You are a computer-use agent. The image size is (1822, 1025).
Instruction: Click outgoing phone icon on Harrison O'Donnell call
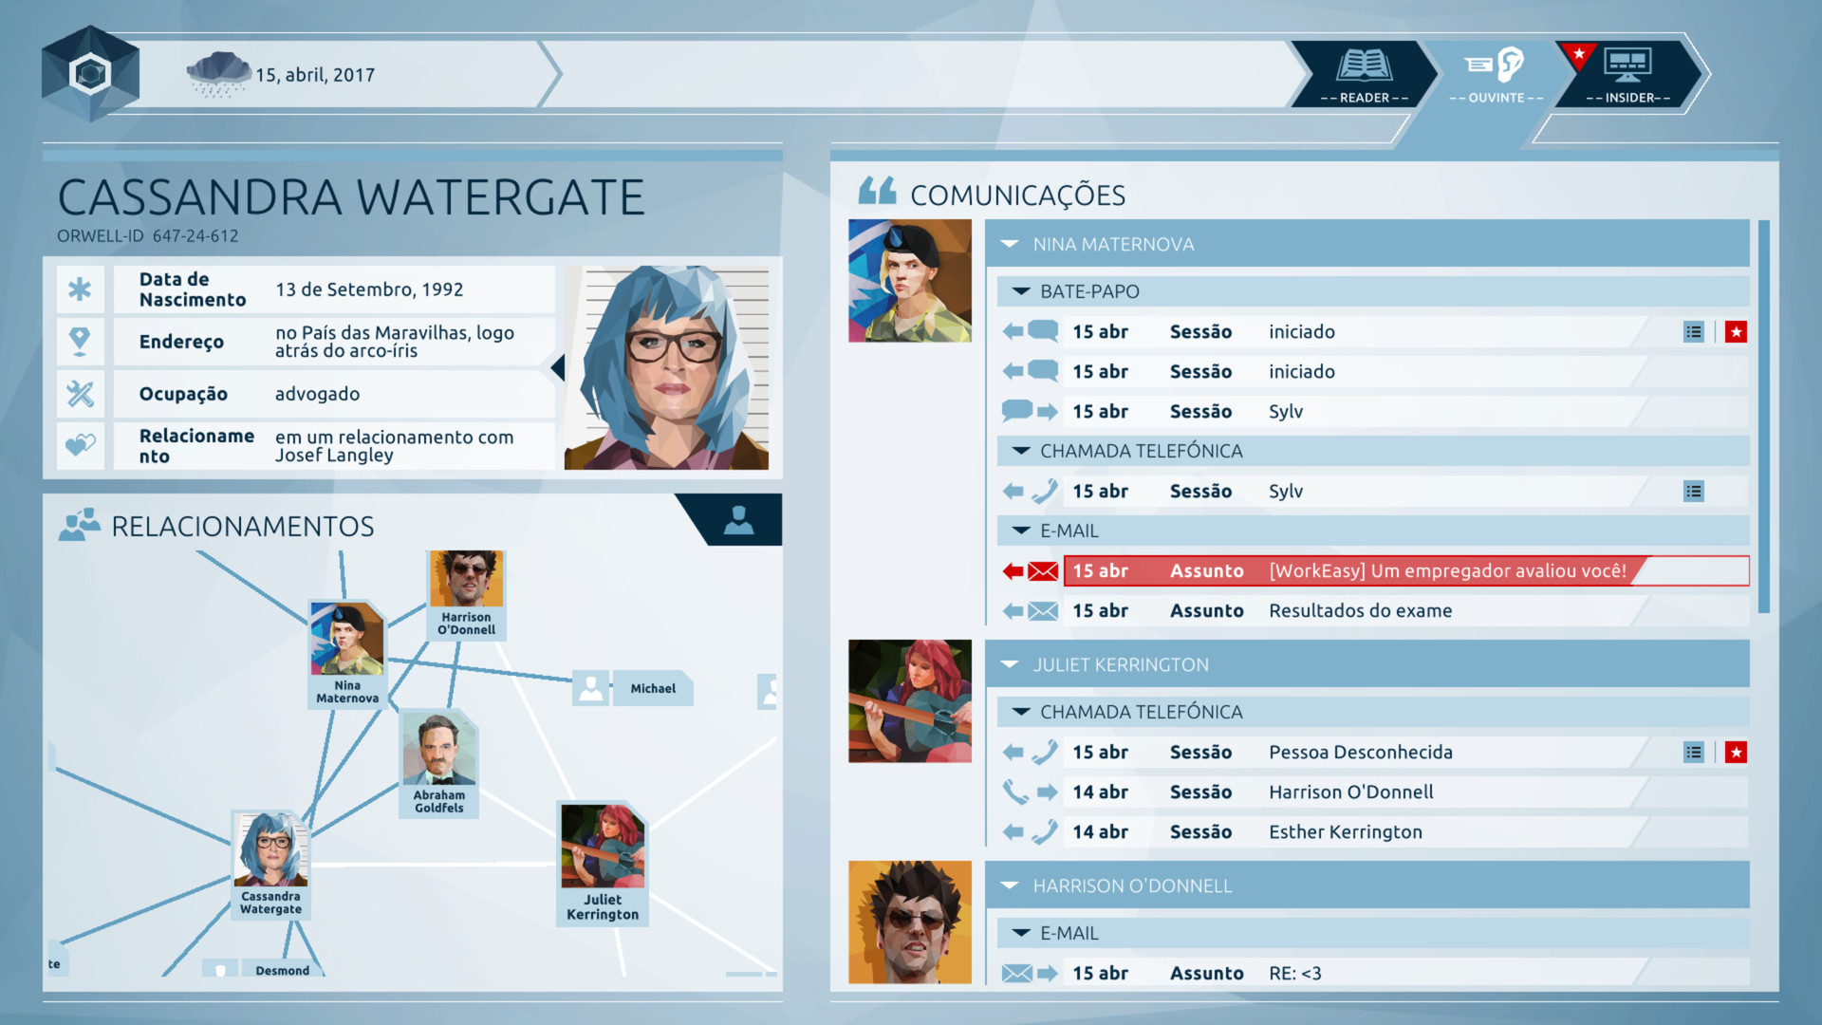(x=1015, y=792)
